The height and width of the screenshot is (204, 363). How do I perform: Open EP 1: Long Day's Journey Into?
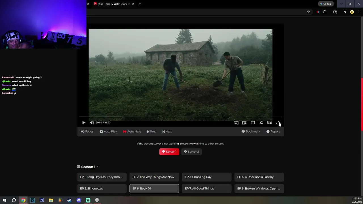pos(102,177)
